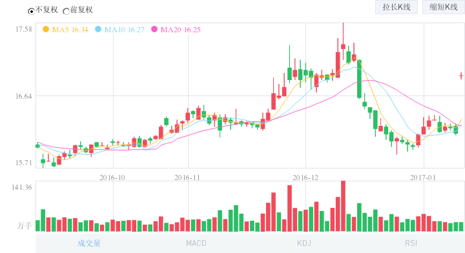Click the 缩短K线 button
The image size is (465, 253).
444,7
